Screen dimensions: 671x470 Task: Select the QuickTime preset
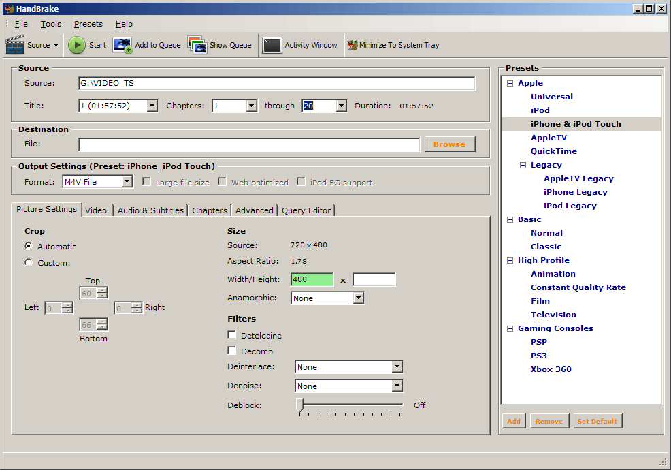554,152
